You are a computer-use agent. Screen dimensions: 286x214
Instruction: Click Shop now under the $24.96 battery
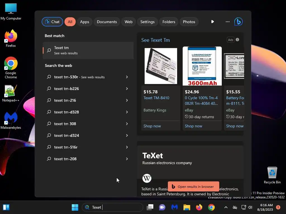point(193,126)
